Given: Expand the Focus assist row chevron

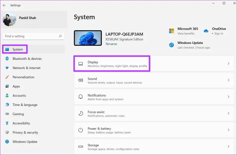Looking at the screenshot, I should tap(228, 113).
